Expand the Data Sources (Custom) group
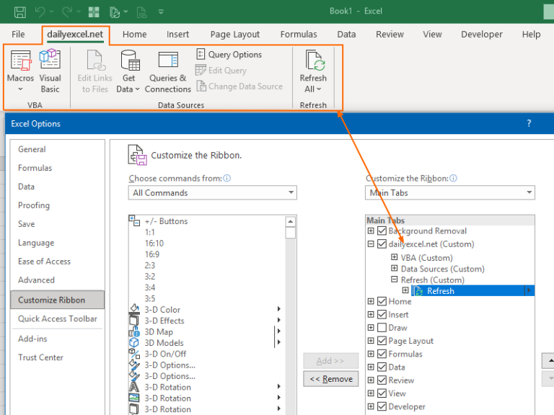Screen dimensions: 554x415 (395, 269)
